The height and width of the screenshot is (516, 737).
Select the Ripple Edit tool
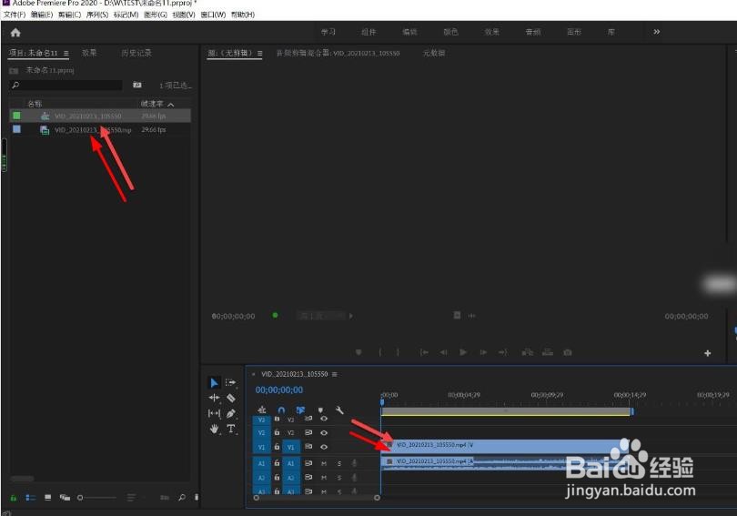pyautogui.click(x=215, y=398)
